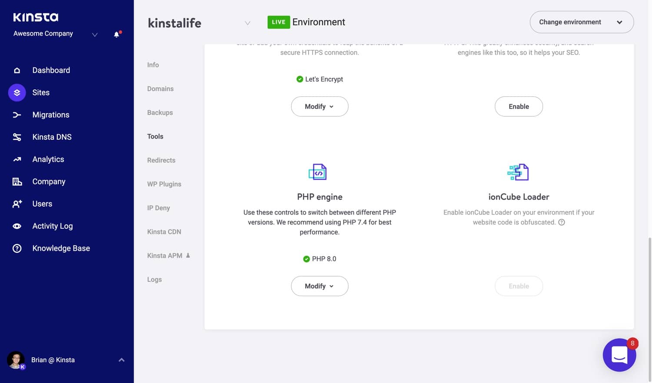Open the Migrations section icon
The width and height of the screenshot is (652, 383).
point(17,115)
